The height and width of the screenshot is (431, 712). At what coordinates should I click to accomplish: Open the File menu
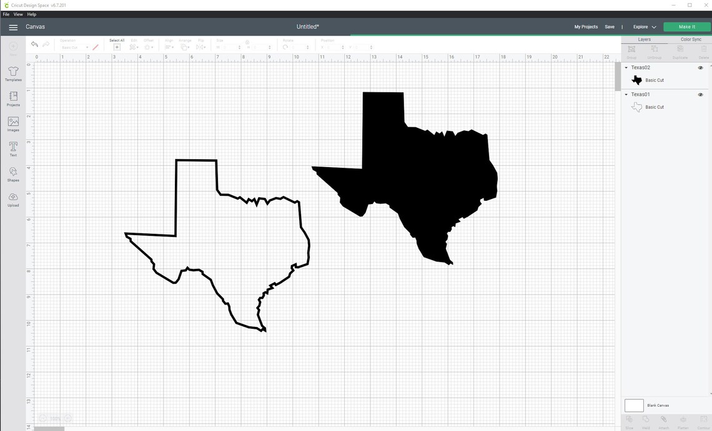(x=6, y=14)
